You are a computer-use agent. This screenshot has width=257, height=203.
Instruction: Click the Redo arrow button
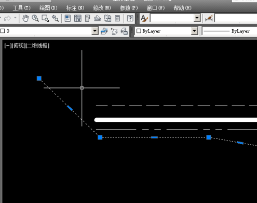point(7,18)
